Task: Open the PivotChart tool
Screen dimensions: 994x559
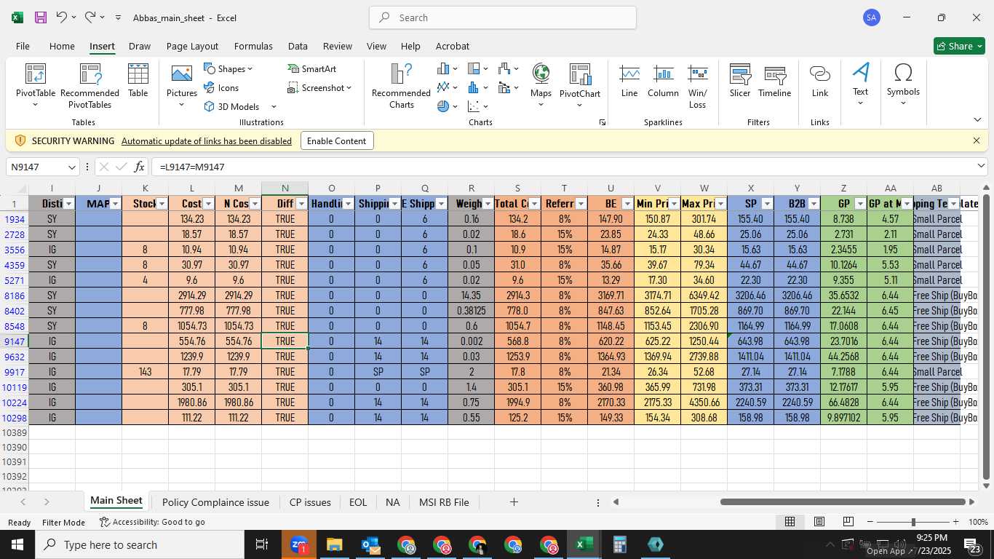Action: tap(580, 85)
